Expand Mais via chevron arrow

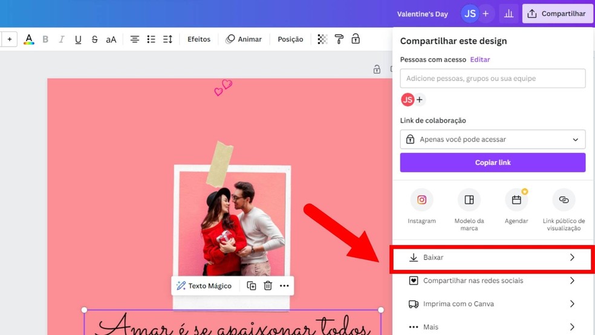(572, 327)
